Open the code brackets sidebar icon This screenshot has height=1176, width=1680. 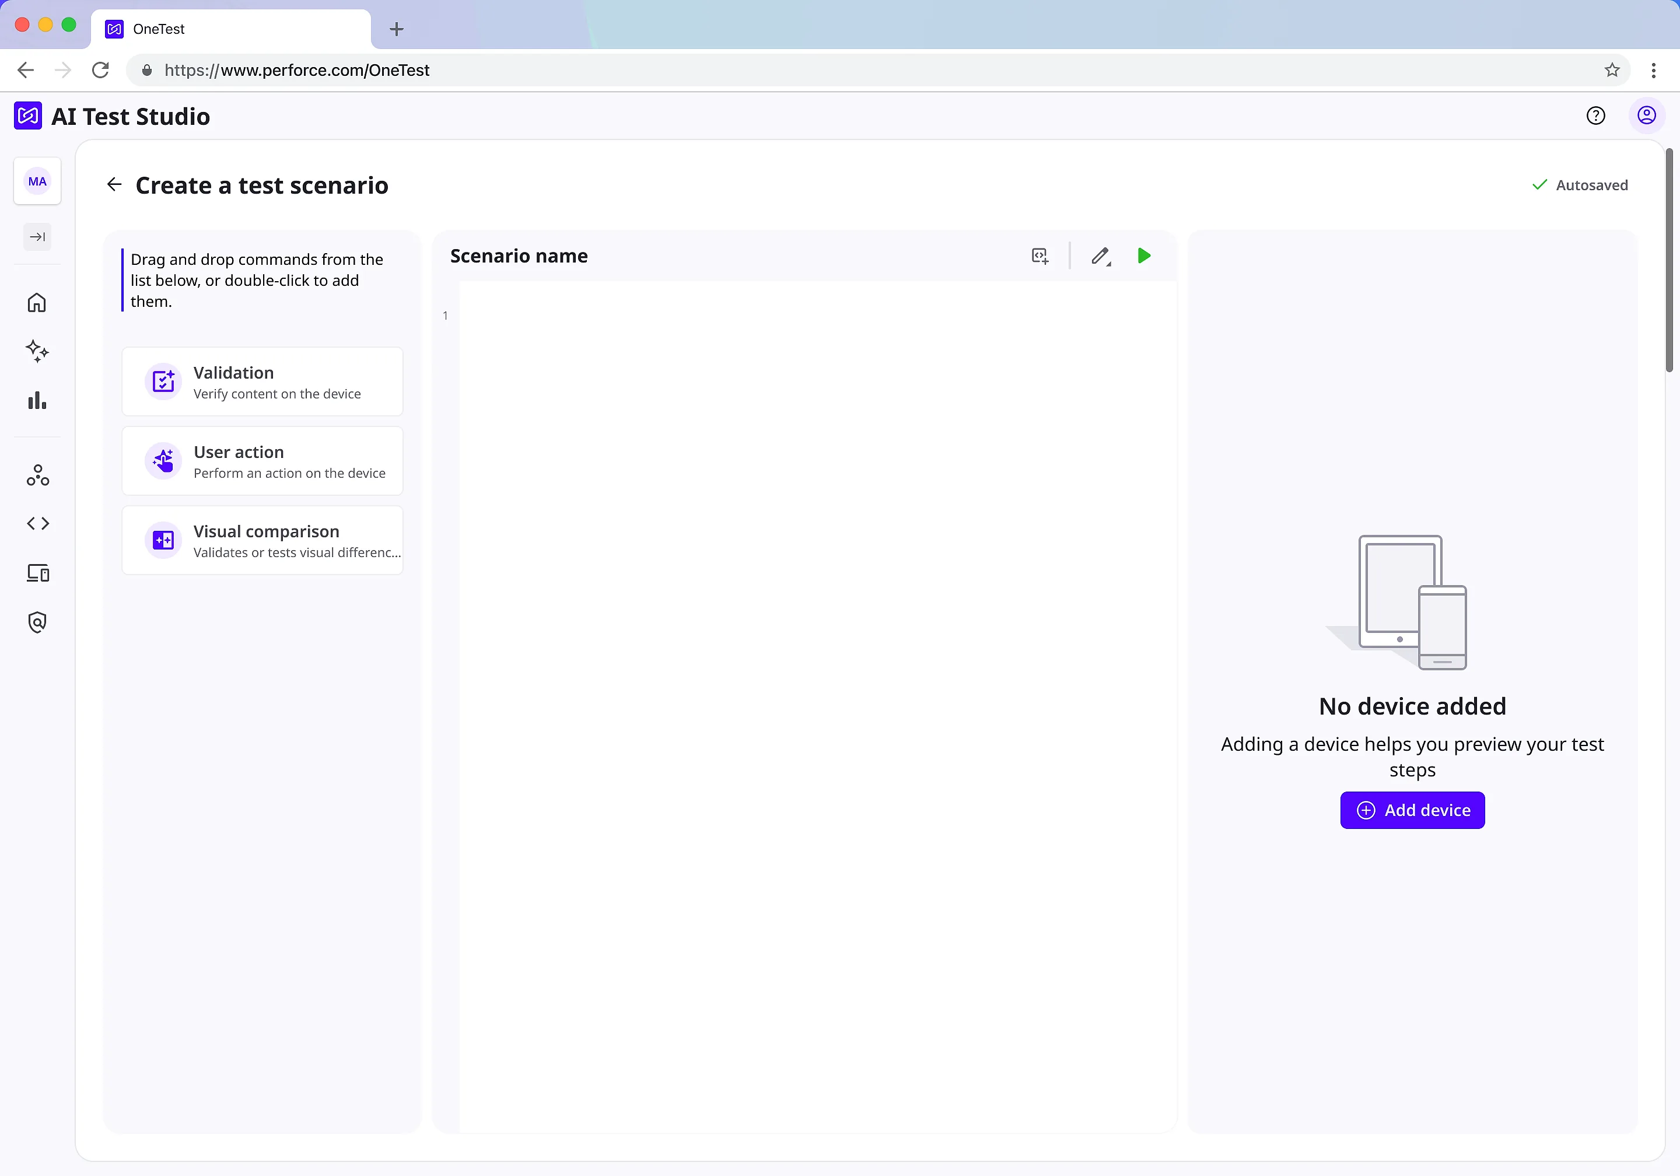(x=37, y=523)
